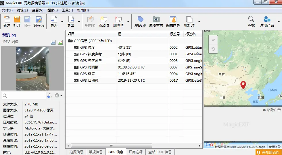Image resolution: width=282 pixels, height=155 pixels.
Task: Switch to the 厂商注释 tab
Action: 136,152
